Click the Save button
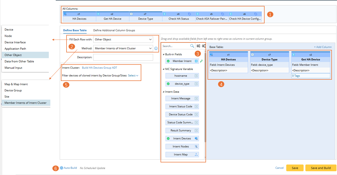337x175 pixels. [x=295, y=168]
